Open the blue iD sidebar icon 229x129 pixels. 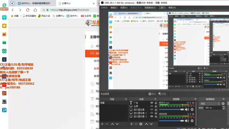pos(4,110)
